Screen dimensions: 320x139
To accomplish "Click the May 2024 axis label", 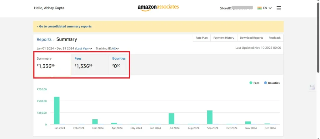I will pos(136,128).
